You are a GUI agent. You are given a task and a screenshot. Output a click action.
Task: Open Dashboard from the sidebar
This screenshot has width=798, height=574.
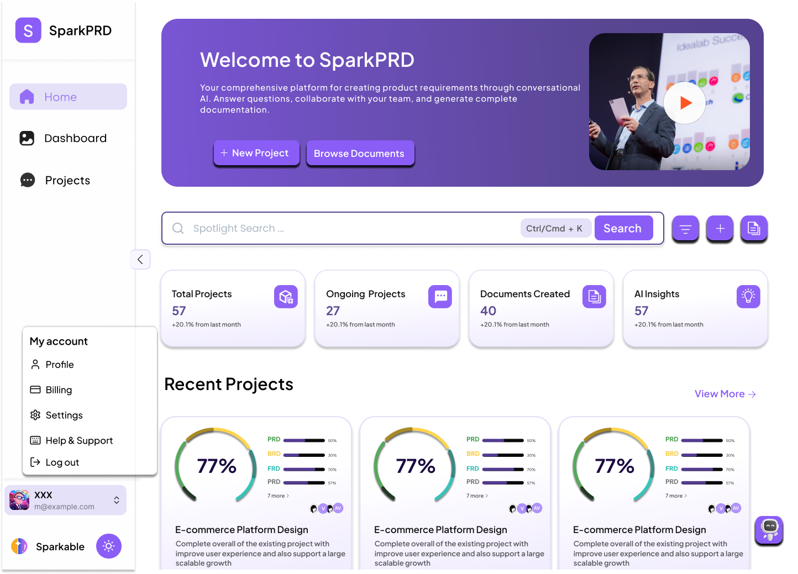tap(75, 138)
